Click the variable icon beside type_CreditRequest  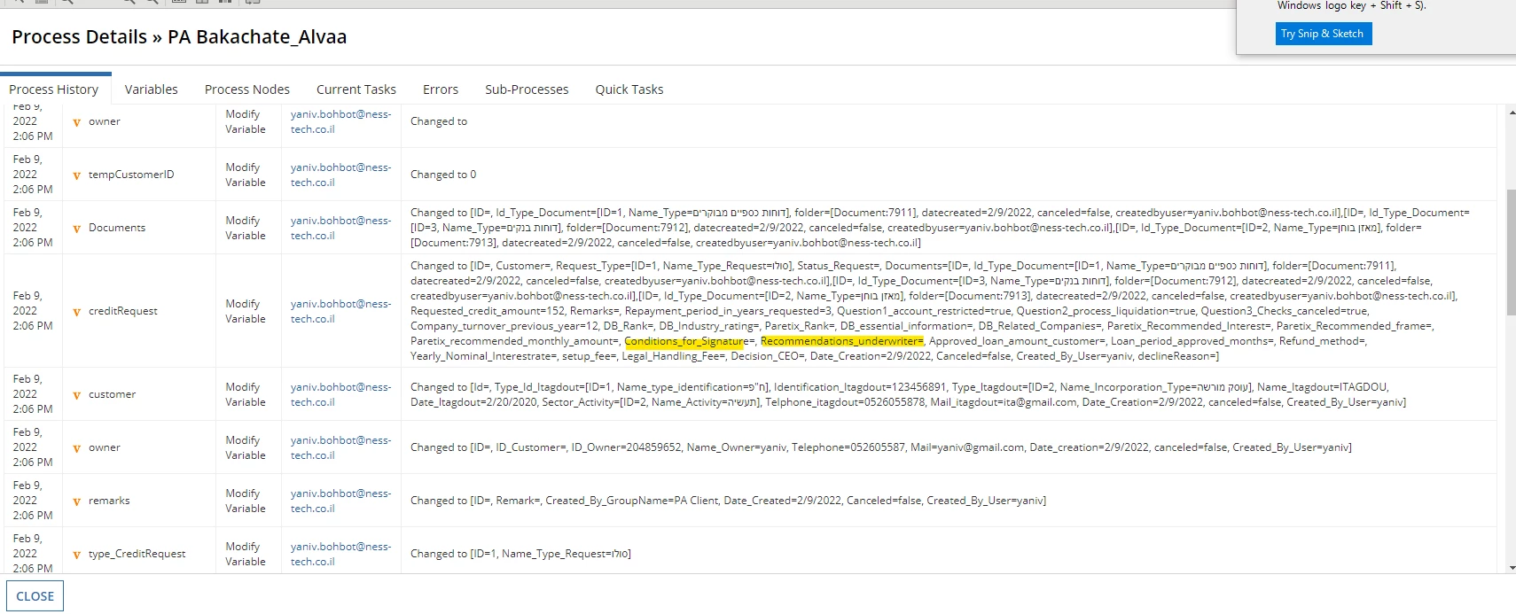(x=76, y=555)
